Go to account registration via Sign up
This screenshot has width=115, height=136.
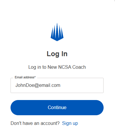click(70, 123)
